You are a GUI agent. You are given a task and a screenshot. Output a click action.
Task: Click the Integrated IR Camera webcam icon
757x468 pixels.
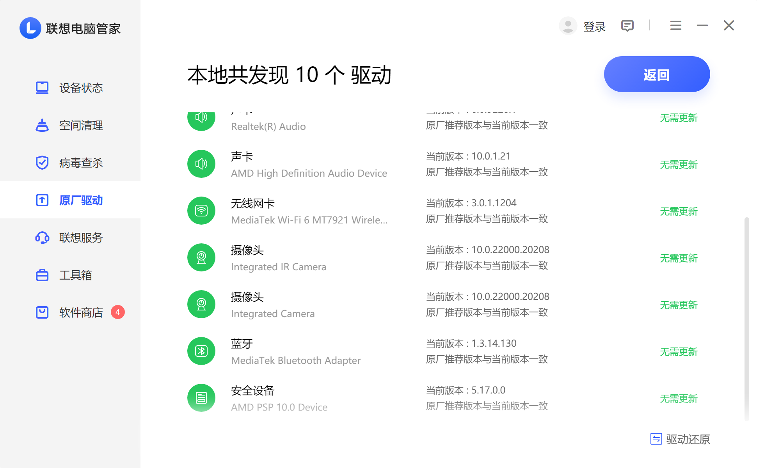201,257
